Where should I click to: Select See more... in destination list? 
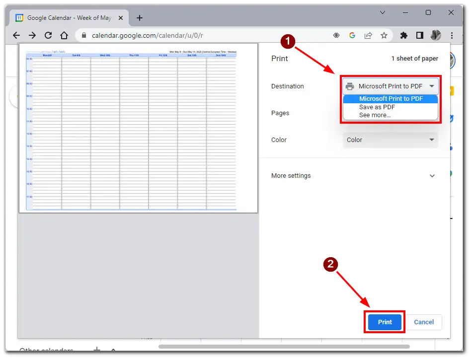pyautogui.click(x=391, y=115)
